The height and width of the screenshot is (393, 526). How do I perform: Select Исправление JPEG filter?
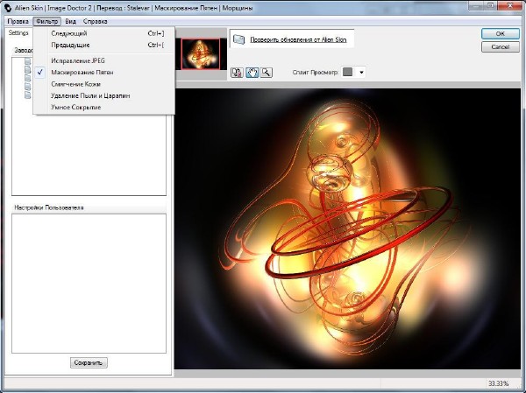point(78,60)
